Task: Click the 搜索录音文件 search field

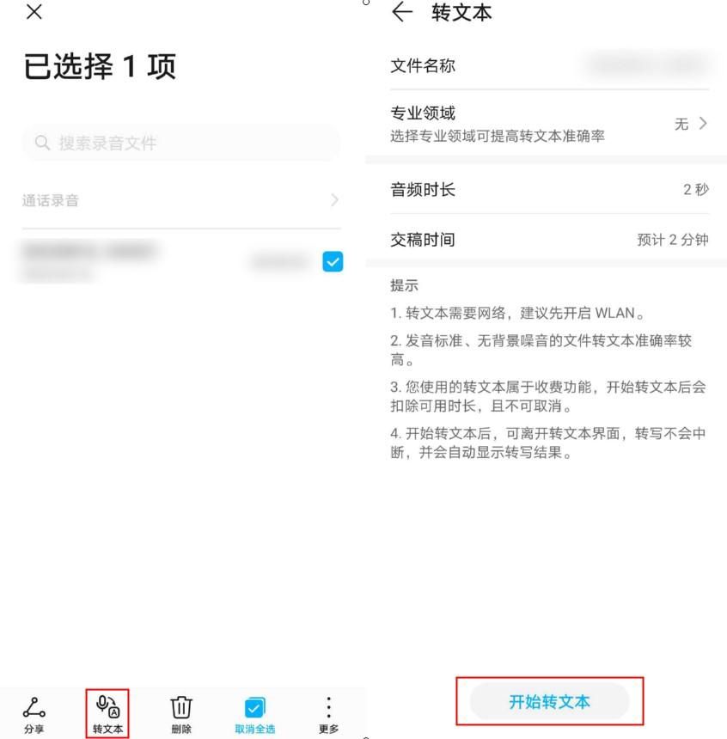Action: coord(181,143)
